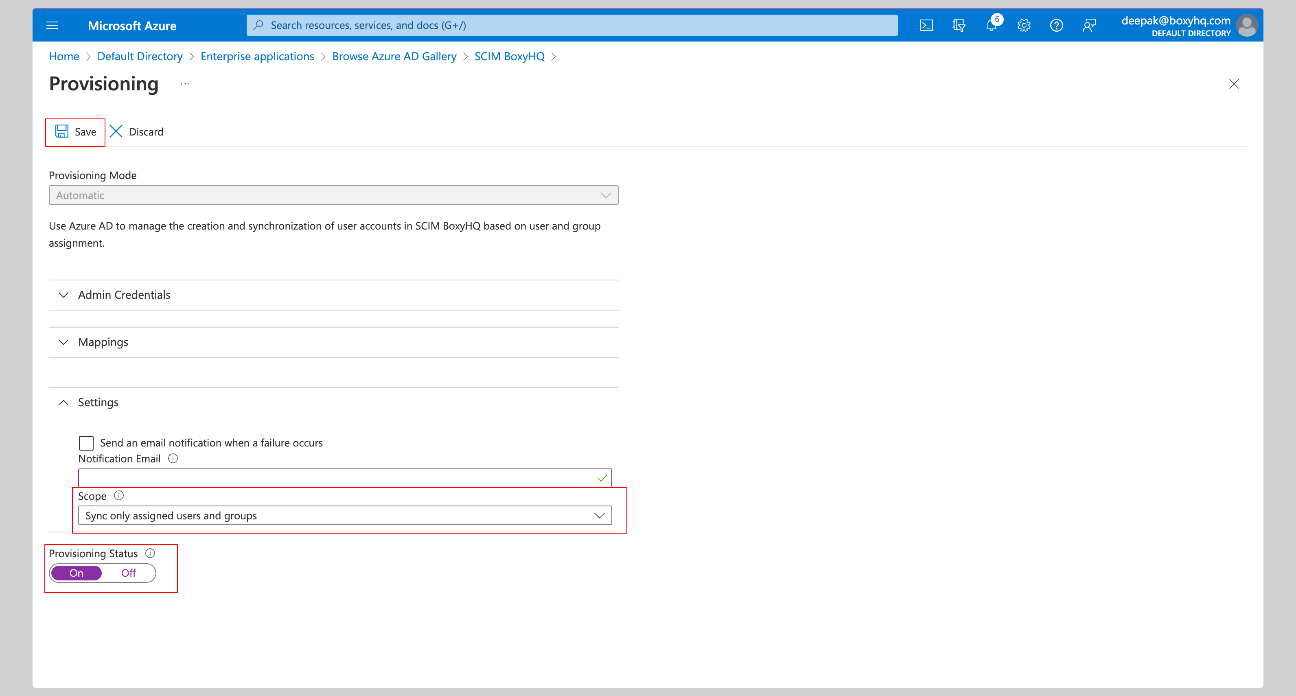Open the help menu
The width and height of the screenshot is (1296, 696).
pyautogui.click(x=1057, y=25)
